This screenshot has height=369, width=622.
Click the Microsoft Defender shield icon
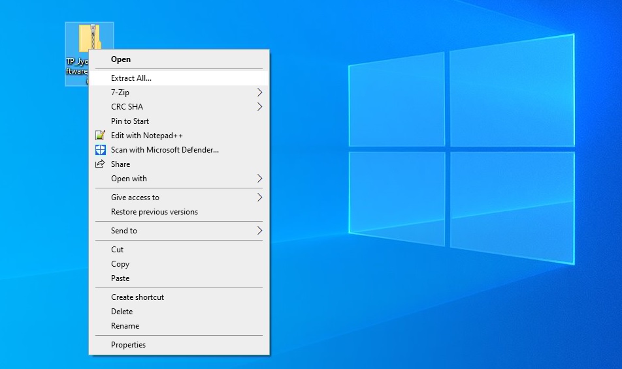(x=100, y=150)
